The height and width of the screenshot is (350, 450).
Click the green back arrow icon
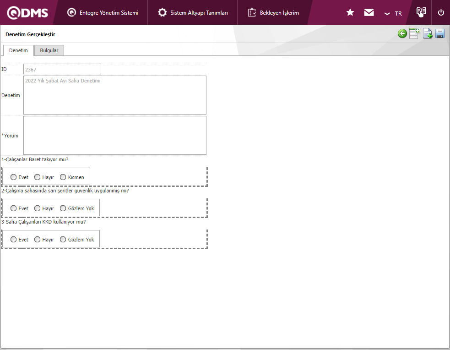pos(402,33)
